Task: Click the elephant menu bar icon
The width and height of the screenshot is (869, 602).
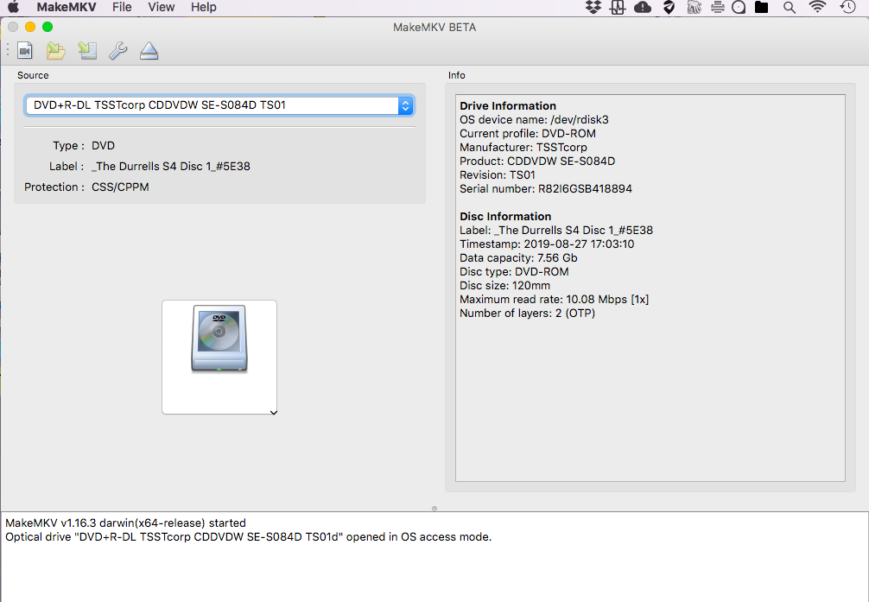Action: pos(694,7)
